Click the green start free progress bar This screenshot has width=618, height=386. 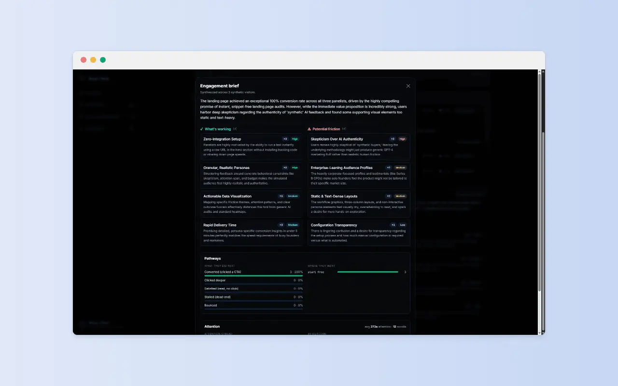tap(368, 272)
